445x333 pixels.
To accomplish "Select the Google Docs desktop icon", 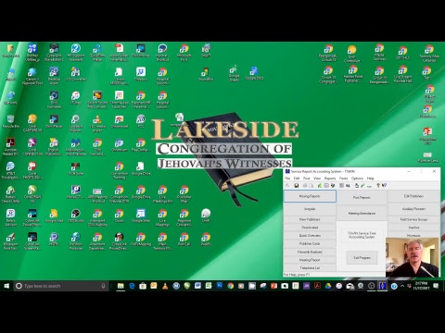I will click(x=254, y=73).
